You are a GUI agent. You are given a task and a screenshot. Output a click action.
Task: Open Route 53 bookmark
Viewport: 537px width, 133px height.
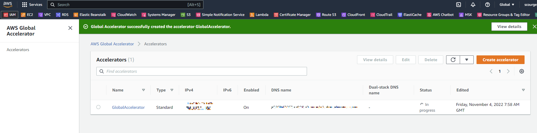(326, 15)
